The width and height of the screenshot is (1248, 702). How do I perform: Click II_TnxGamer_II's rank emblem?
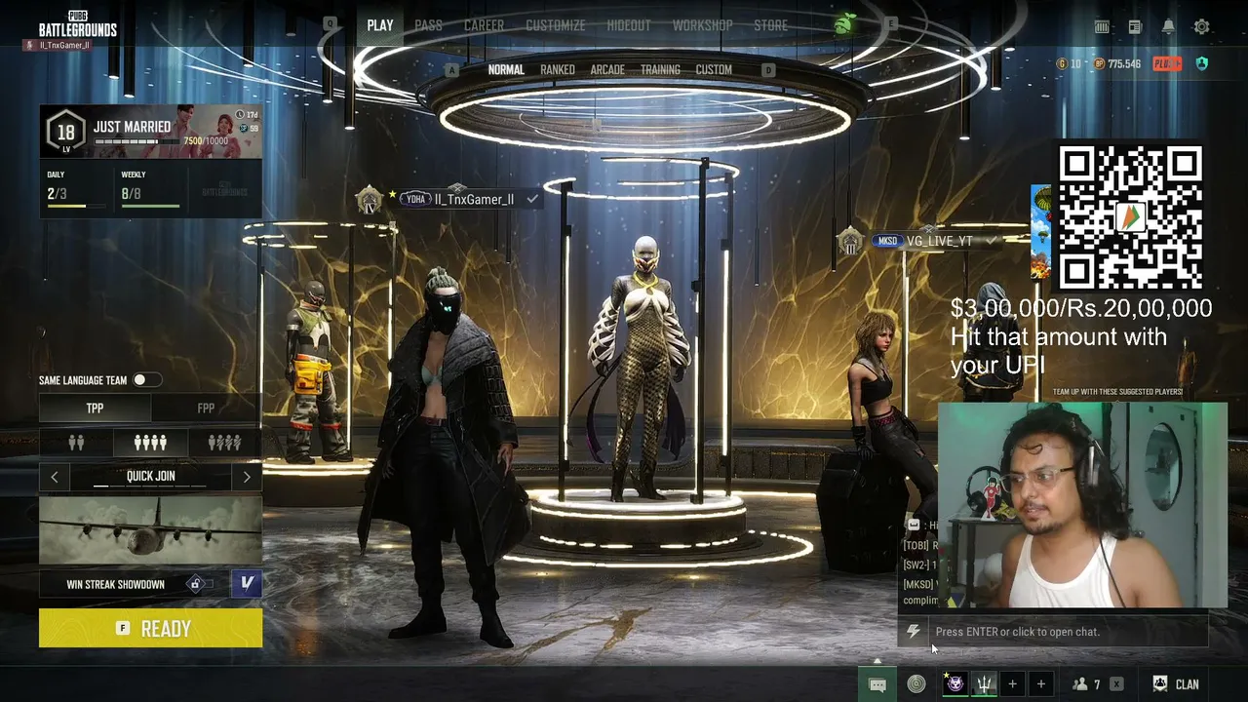point(370,201)
